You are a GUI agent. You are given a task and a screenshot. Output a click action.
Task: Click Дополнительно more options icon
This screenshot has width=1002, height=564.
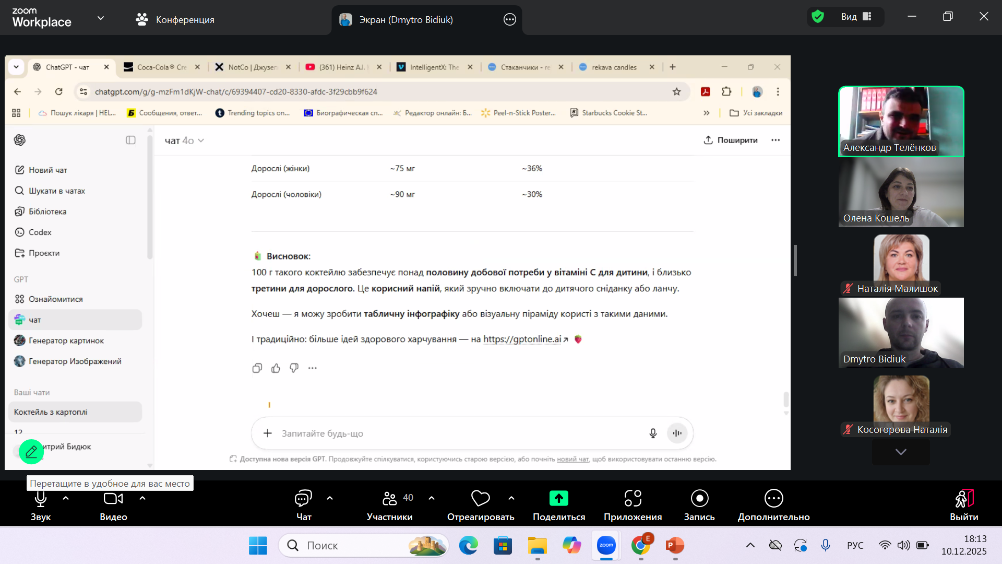773,499
